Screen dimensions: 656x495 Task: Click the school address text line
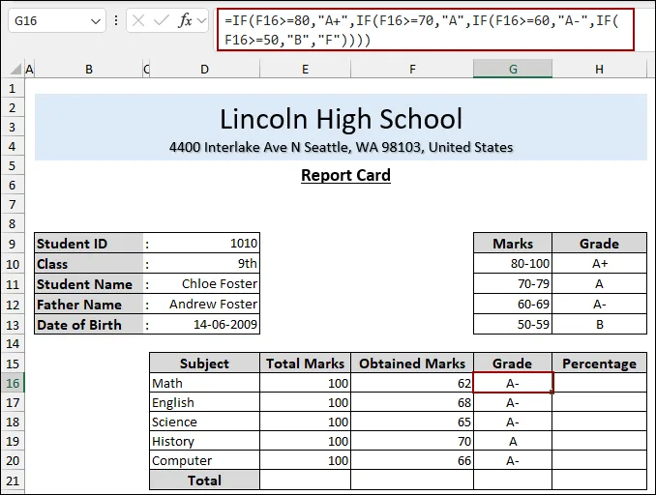341,147
